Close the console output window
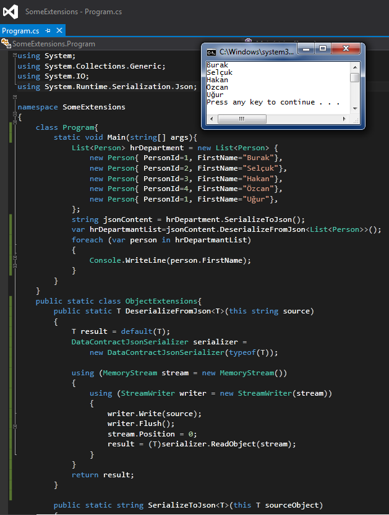Viewport: 389px width, 515px height. tap(346, 49)
